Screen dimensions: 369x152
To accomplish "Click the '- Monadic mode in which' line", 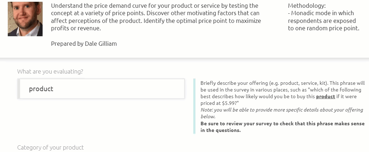I will pyautogui.click(x=321, y=13).
